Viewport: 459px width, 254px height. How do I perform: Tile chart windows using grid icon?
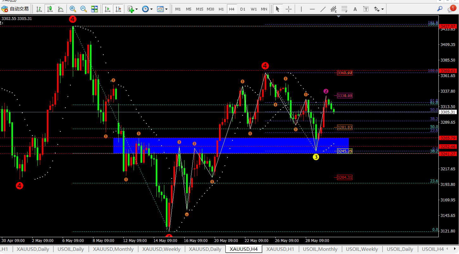94,9
